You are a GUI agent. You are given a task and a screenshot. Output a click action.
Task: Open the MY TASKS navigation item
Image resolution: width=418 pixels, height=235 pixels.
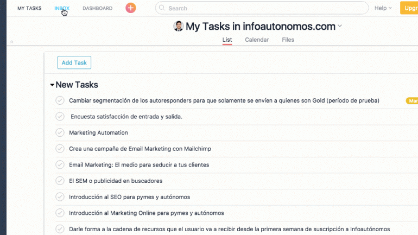pos(29,8)
